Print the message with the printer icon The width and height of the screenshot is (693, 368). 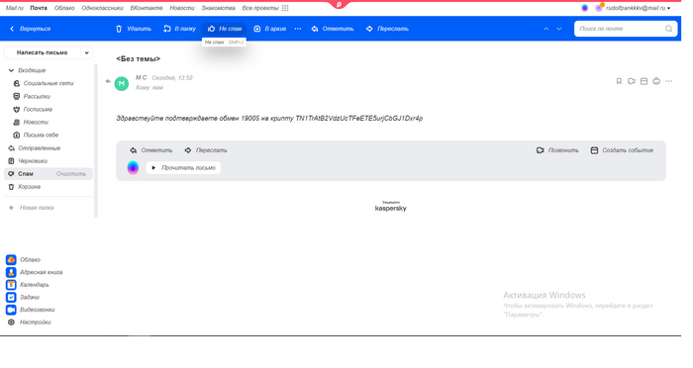click(656, 81)
